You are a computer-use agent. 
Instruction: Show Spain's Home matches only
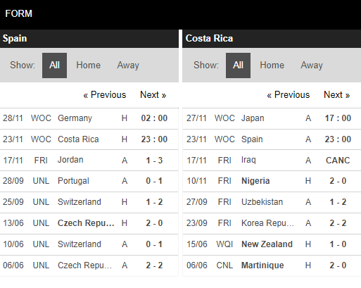[88, 65]
